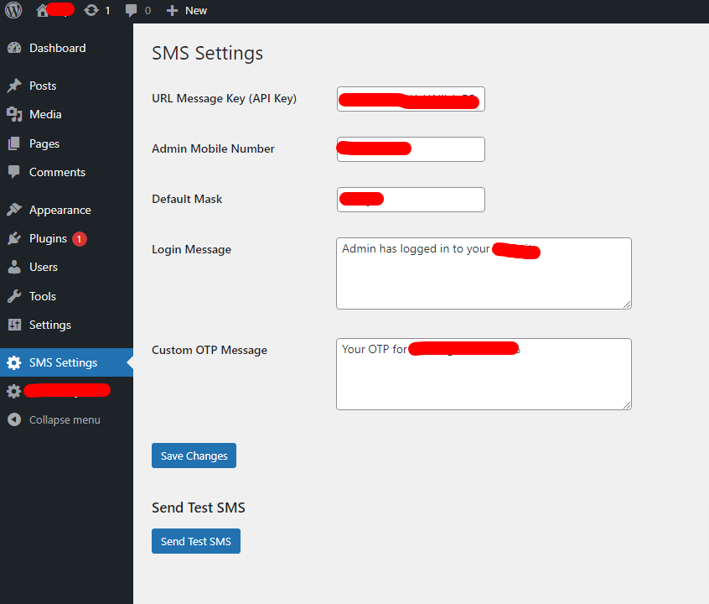Focus the Admin Mobile Number field
Viewport: 709px width, 604px height.
411,149
